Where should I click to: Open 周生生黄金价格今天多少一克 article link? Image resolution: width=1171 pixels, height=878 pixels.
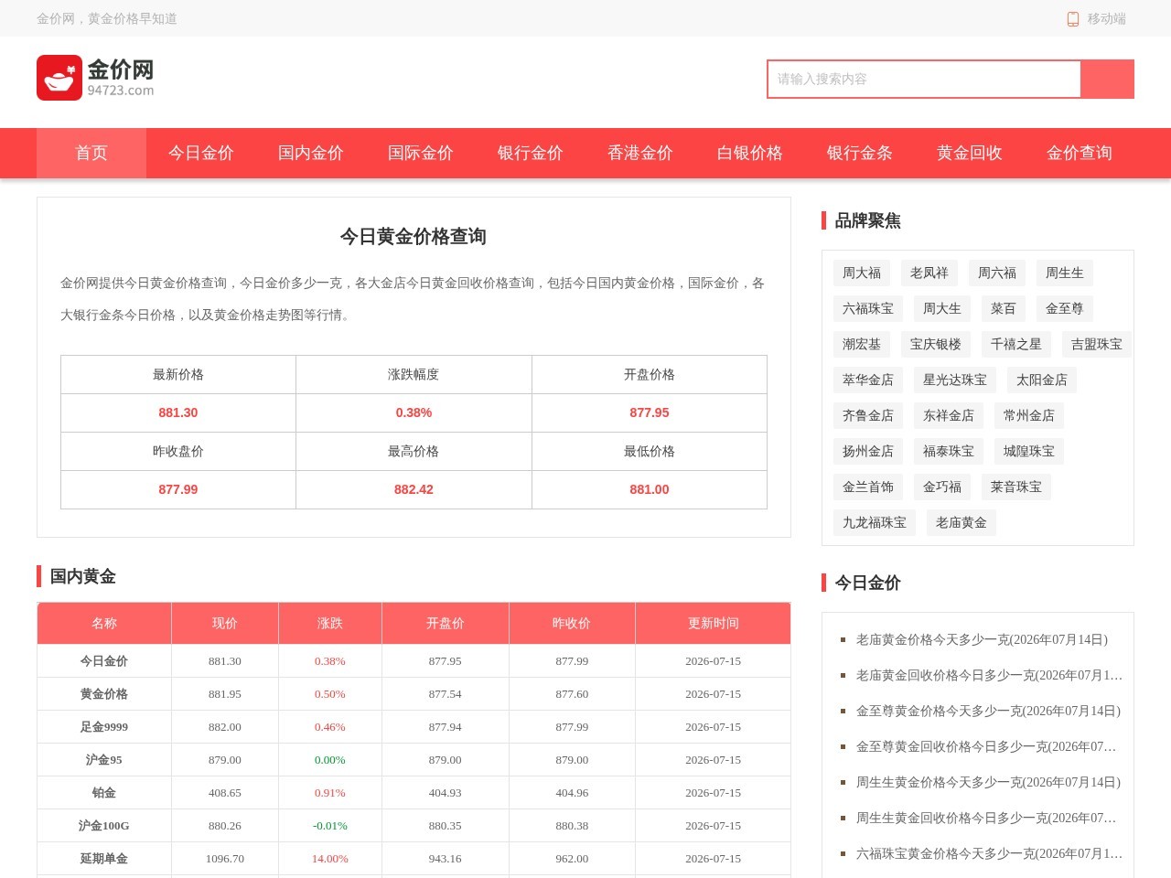(988, 782)
